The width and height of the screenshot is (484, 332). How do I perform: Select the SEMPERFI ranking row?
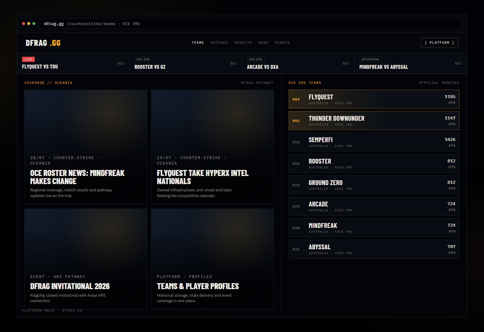(x=374, y=142)
